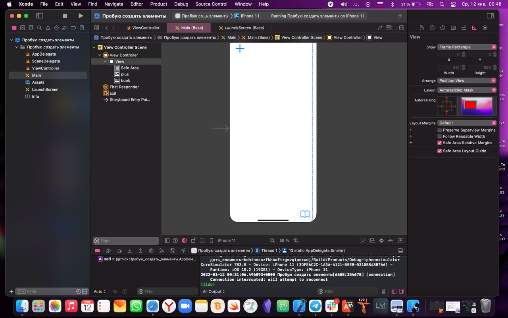Show the Size inspector ruler icon
This screenshot has width=508, height=318.
[474, 28]
